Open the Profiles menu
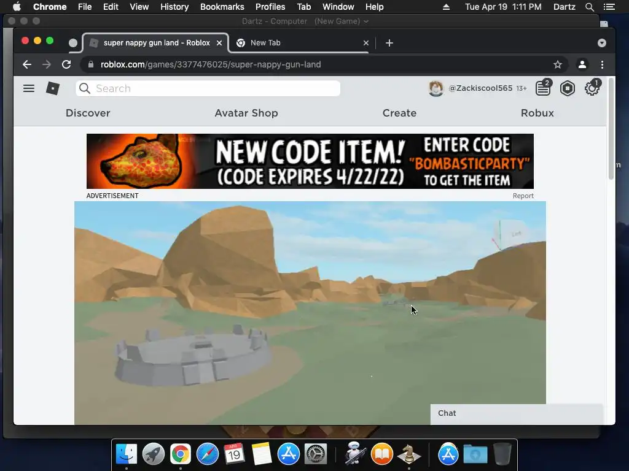This screenshot has width=629, height=471. click(x=270, y=7)
